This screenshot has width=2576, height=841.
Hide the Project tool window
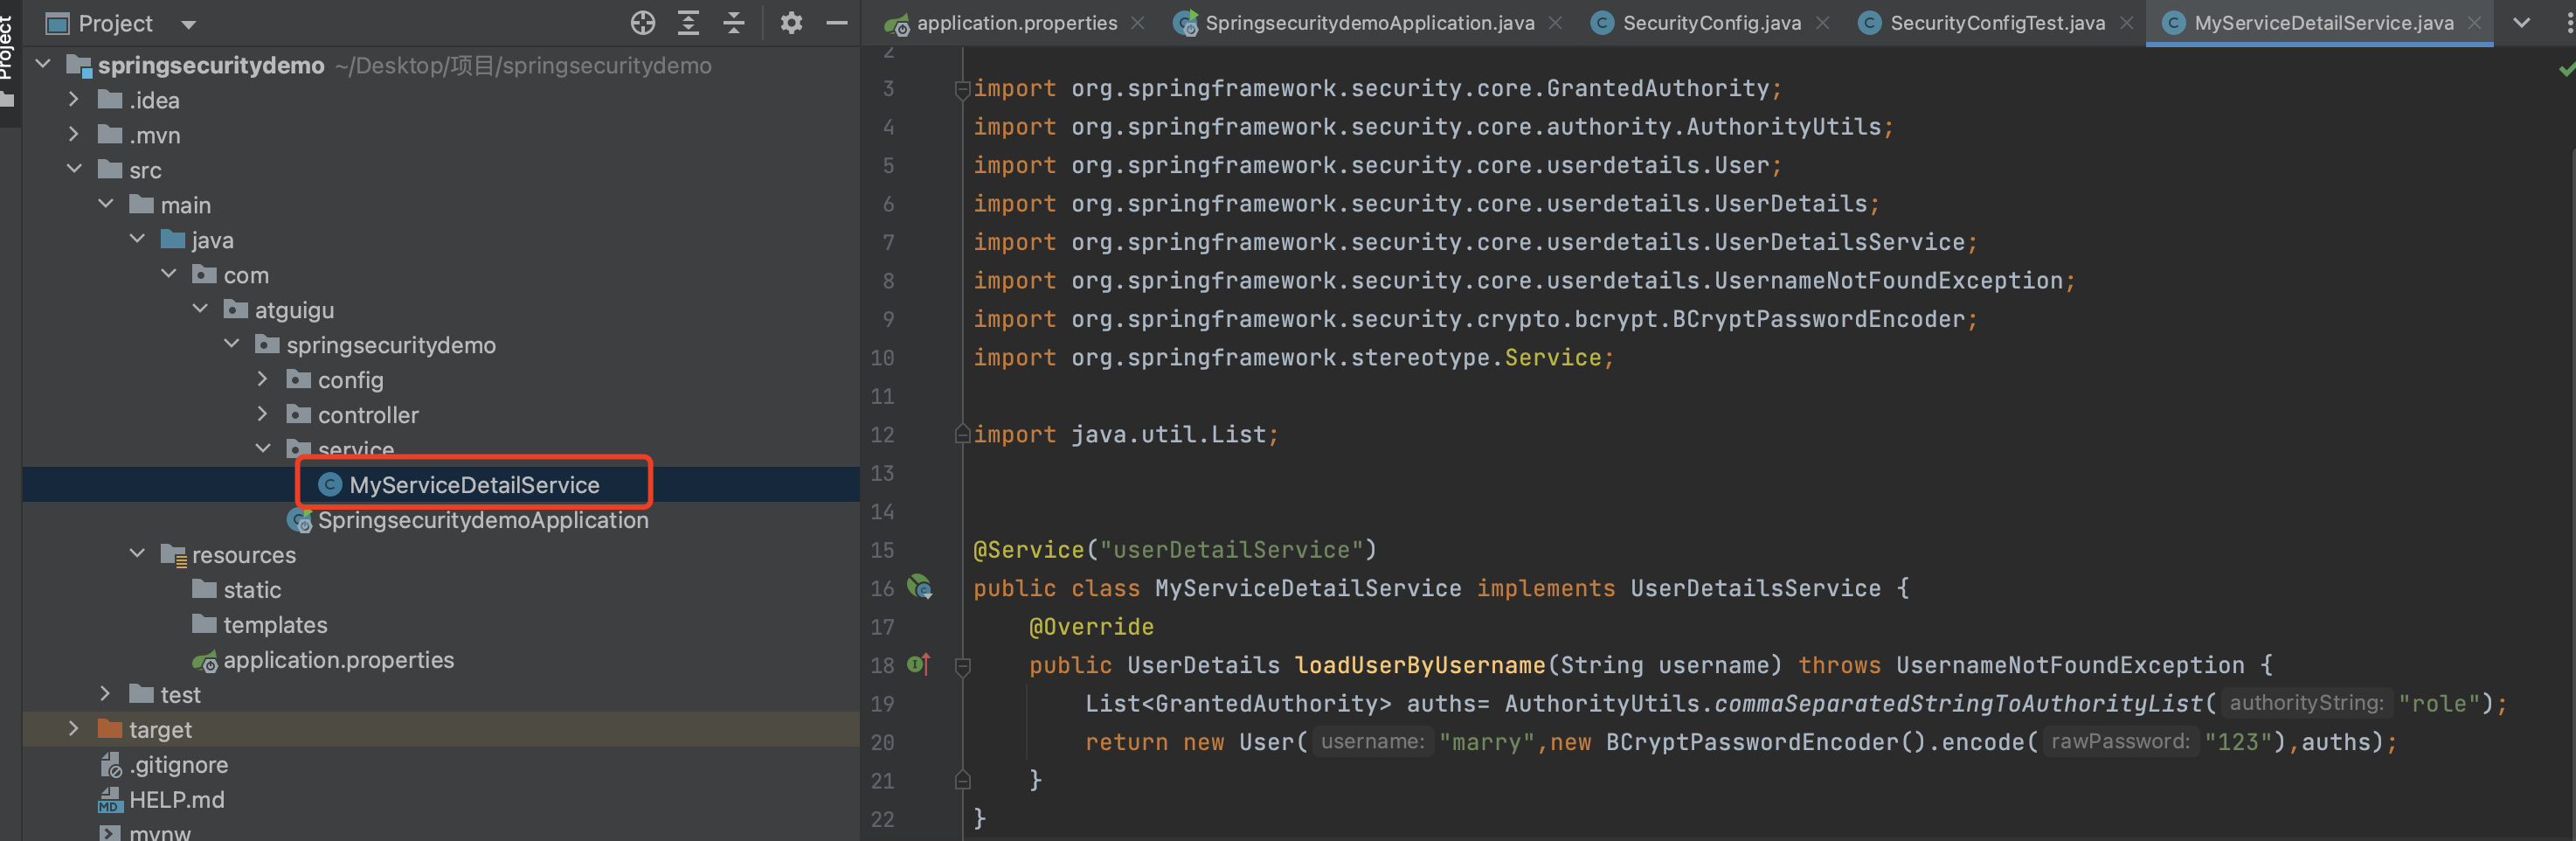pos(837,23)
